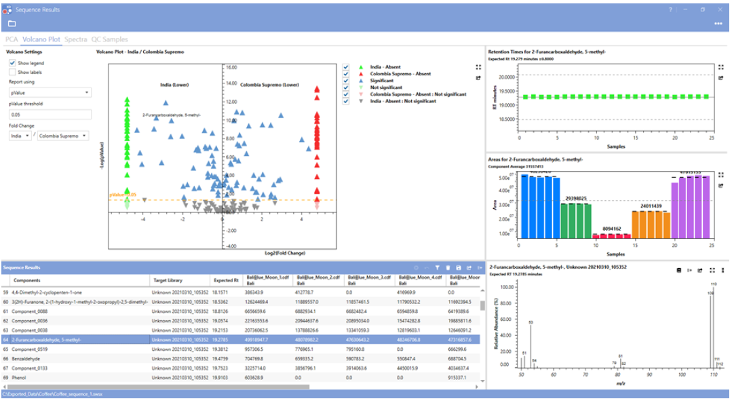Toggle India - Absent : Not significant checkbox
The width and height of the screenshot is (734, 401).
(x=346, y=101)
